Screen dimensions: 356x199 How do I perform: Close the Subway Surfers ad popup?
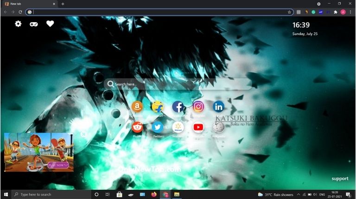(83, 134)
